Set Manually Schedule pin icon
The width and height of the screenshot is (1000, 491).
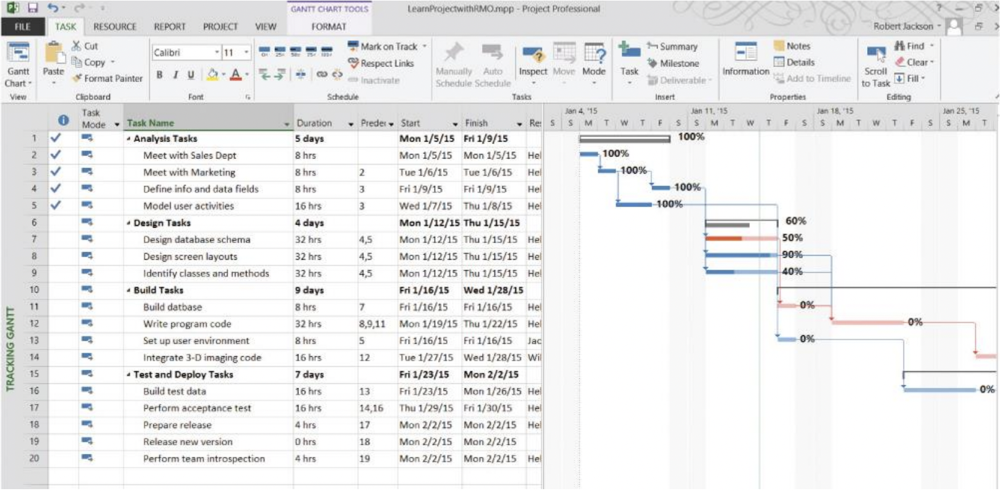(454, 53)
